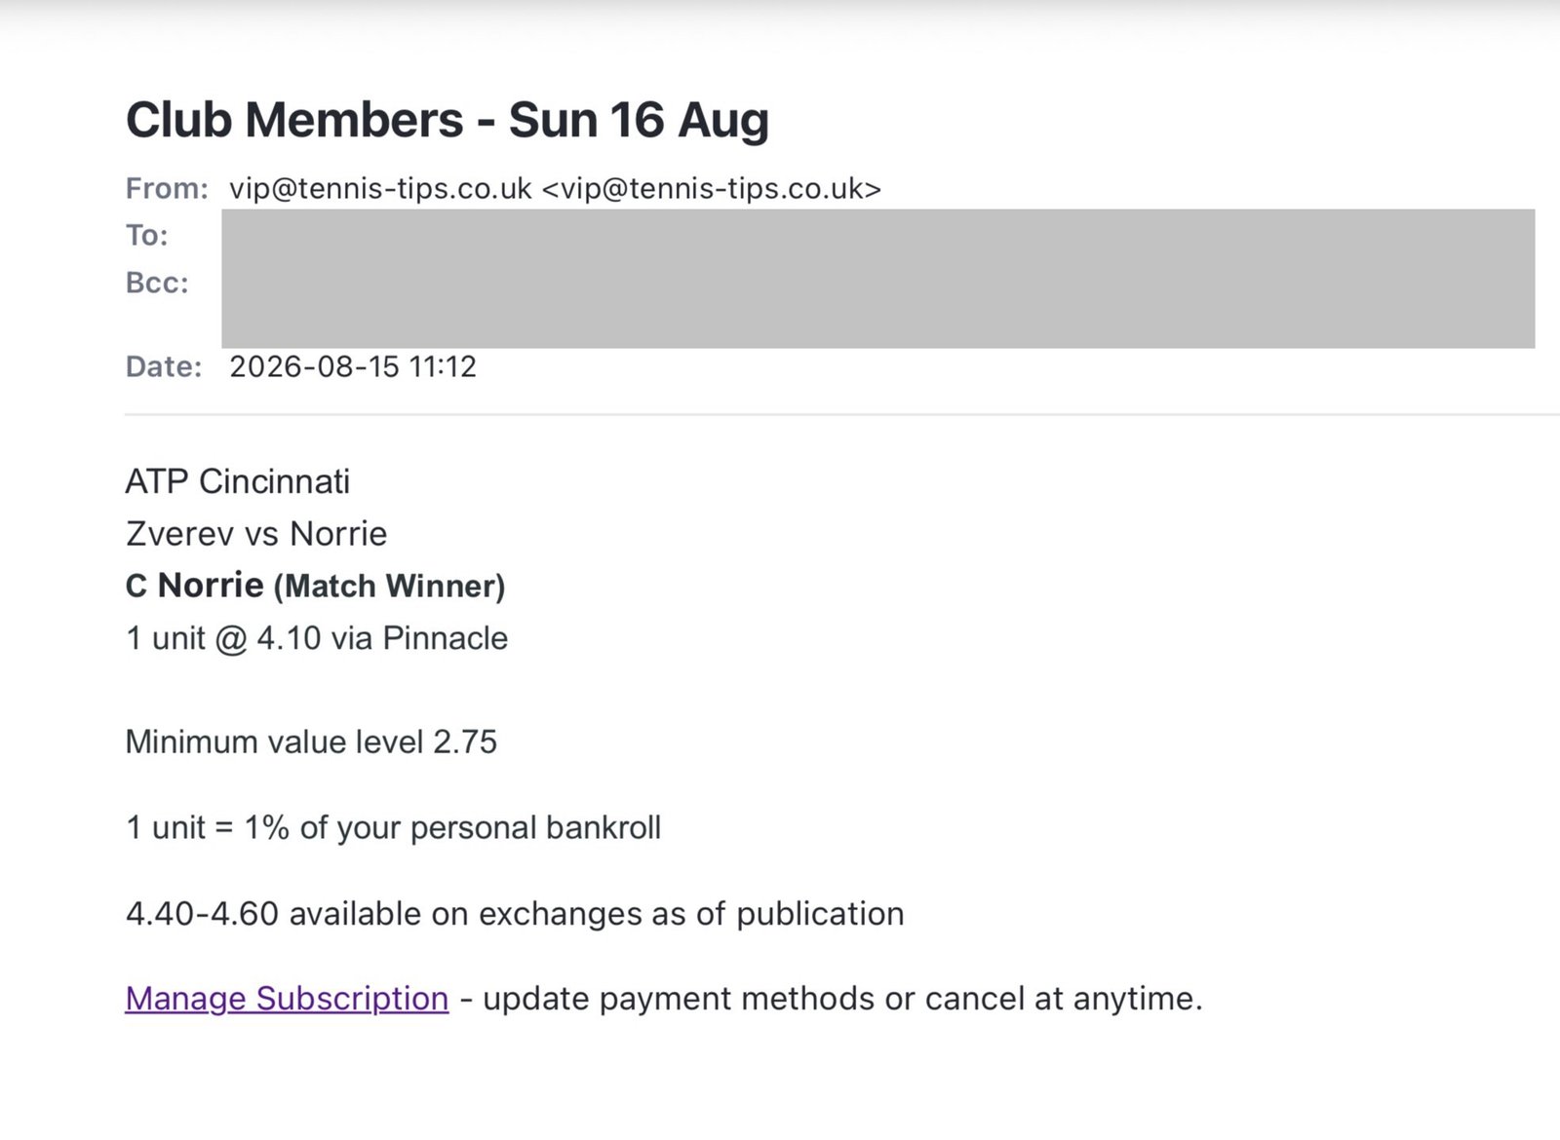Click the date value 2026-08-15 11:12

coord(353,366)
